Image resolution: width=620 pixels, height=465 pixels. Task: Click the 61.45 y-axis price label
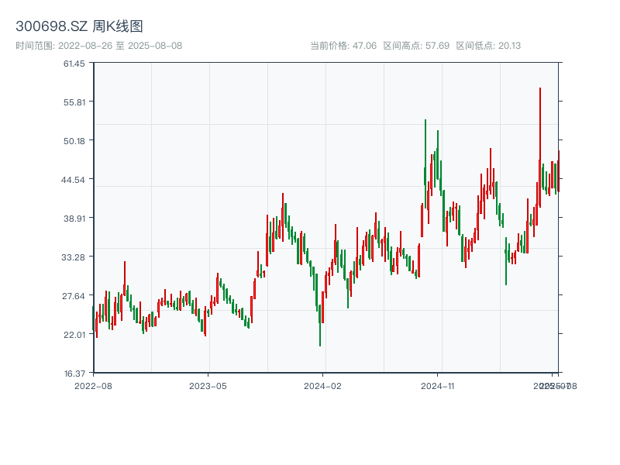(74, 64)
